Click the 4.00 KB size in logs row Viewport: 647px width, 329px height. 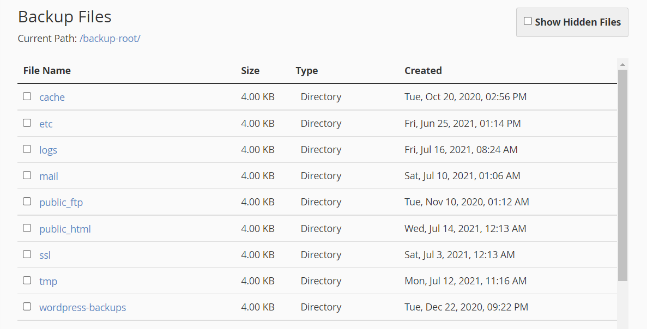pos(258,150)
